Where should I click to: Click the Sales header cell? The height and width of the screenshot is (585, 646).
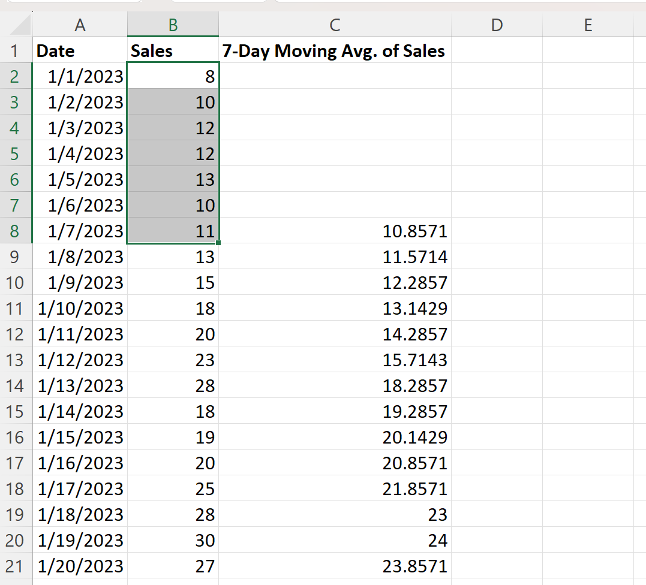(x=173, y=50)
